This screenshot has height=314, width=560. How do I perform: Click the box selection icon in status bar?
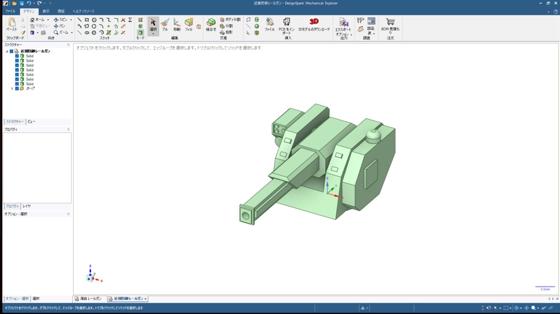(x=506, y=308)
